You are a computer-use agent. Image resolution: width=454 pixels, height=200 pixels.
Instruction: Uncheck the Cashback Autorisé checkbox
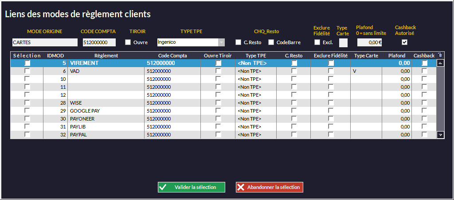(x=404, y=42)
